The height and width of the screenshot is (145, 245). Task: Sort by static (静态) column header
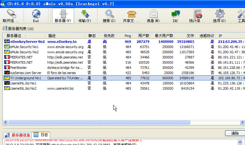[x=93, y=36]
